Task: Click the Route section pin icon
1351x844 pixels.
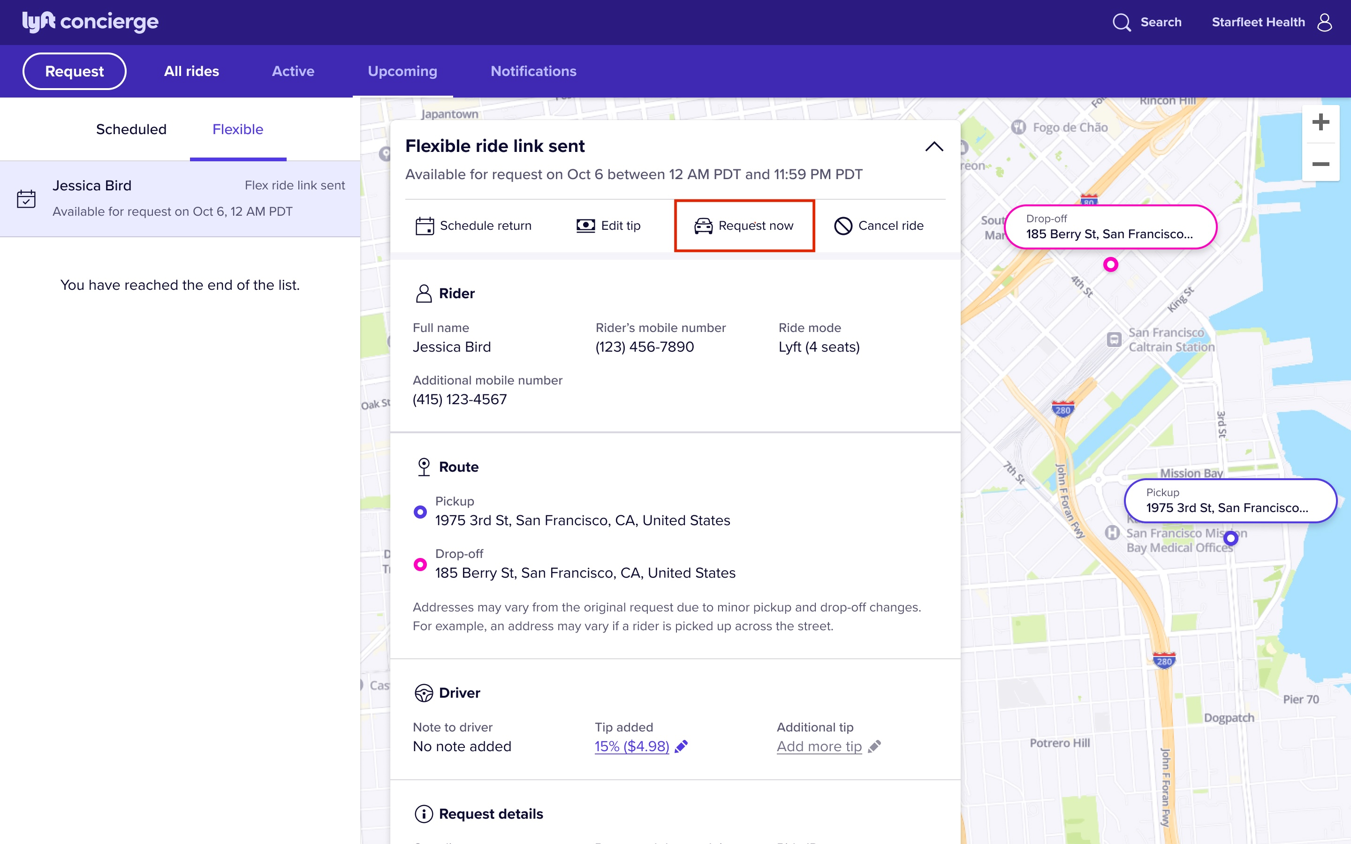Action: pos(424,467)
